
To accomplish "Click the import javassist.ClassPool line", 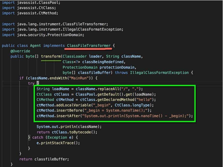I will tap(31, 3).
